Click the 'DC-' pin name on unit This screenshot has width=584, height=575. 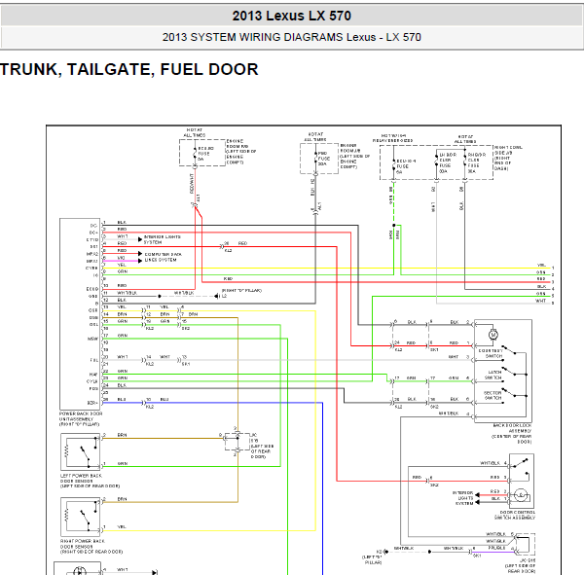point(93,226)
